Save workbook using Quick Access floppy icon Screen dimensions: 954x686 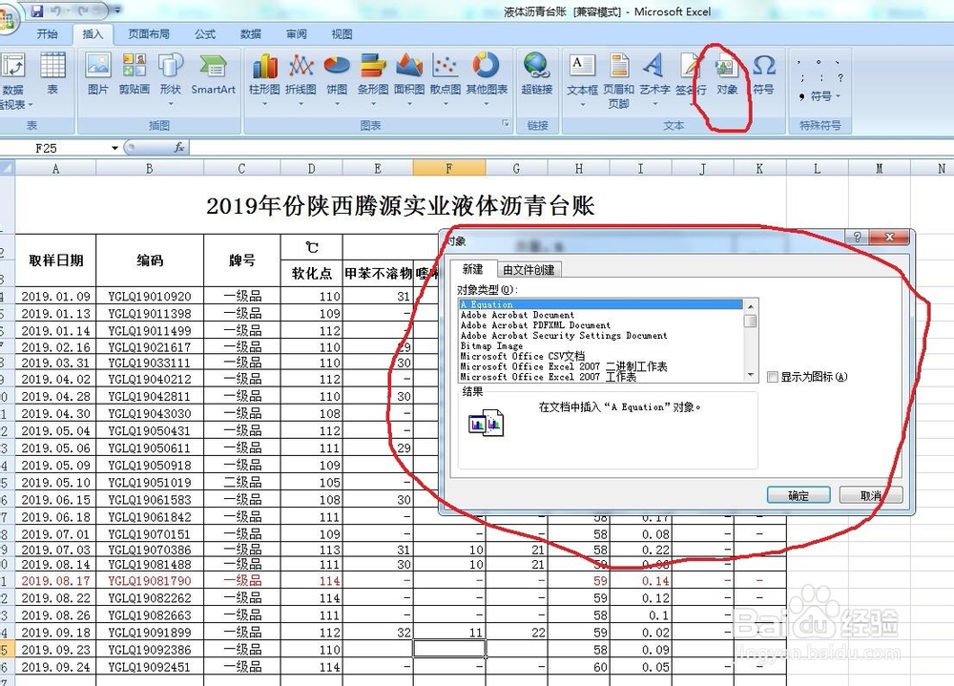(x=36, y=10)
